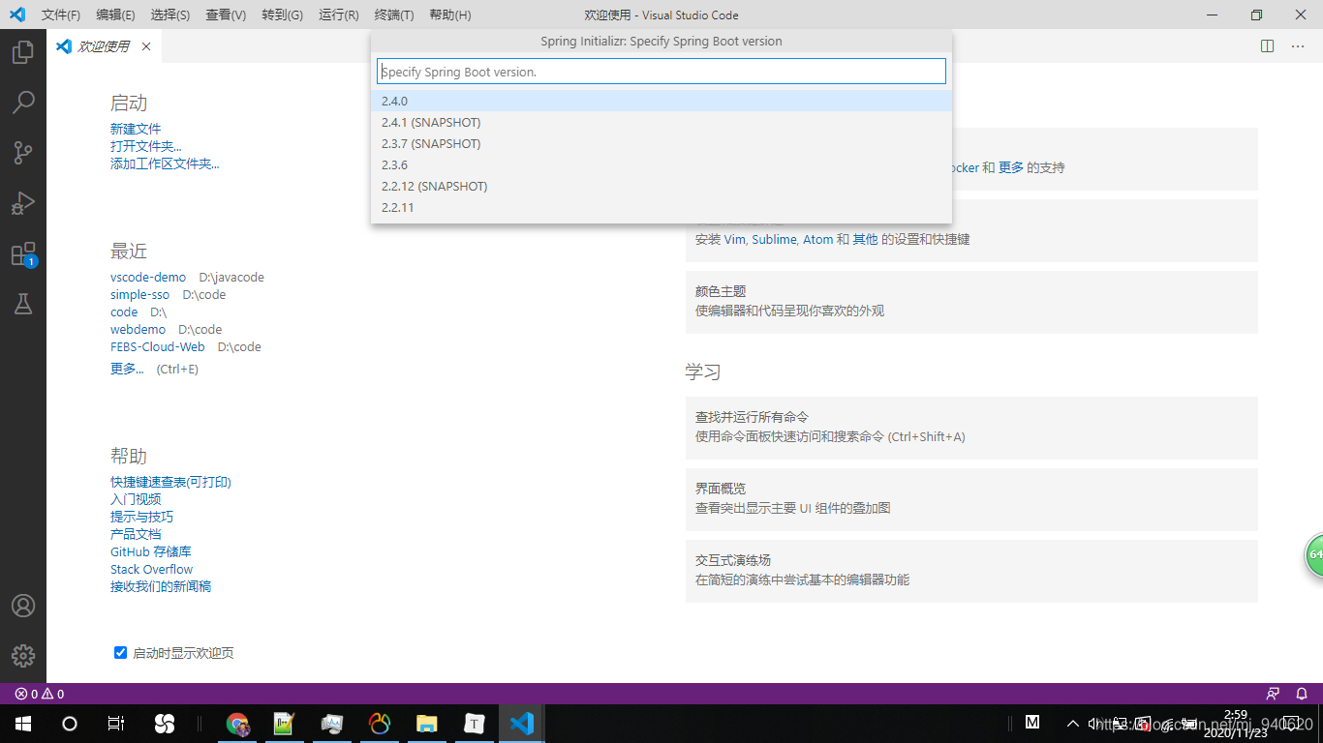Image resolution: width=1323 pixels, height=743 pixels.
Task: Click the feedback icon in status bar
Action: [1273, 694]
